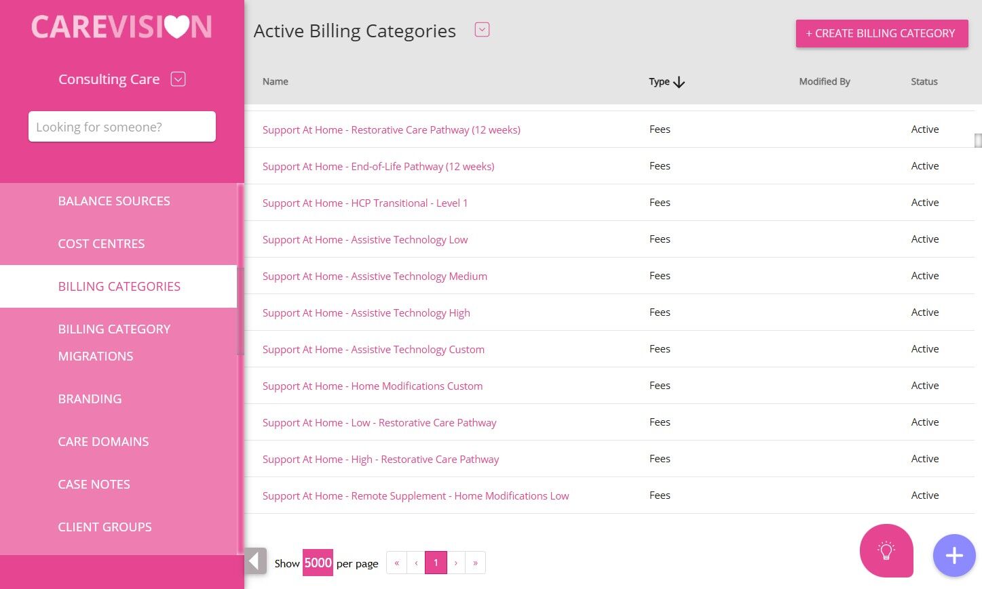982x589 pixels.
Task: Open Assistive Technology Medium billing category
Action: [x=375, y=277]
